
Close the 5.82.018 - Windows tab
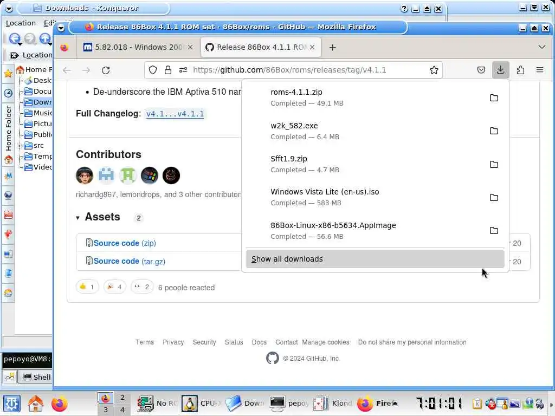click(190, 47)
